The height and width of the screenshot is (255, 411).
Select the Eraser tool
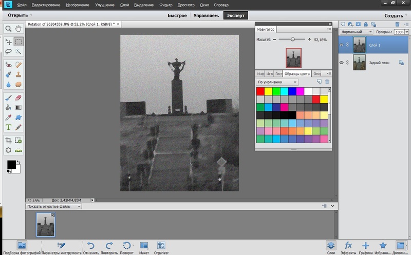click(x=18, y=97)
